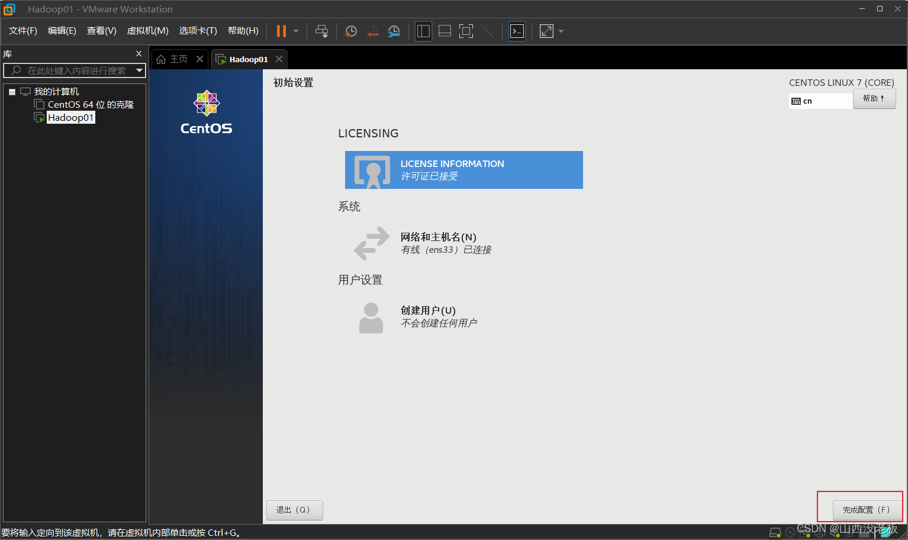Take a snapshot of this virtual machine
908x540 pixels.
(x=351, y=31)
